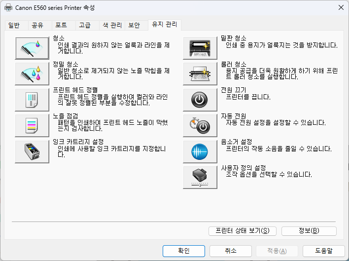Click the Canon E560 series Printer title text

[x=55, y=8]
